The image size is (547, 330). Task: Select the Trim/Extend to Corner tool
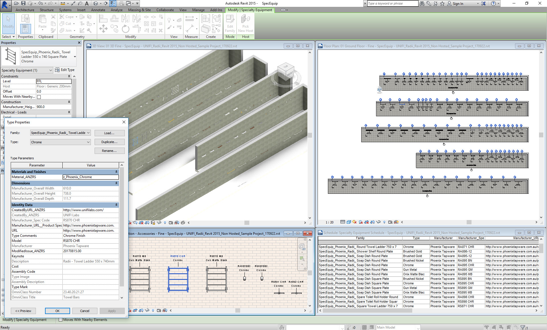click(137, 29)
